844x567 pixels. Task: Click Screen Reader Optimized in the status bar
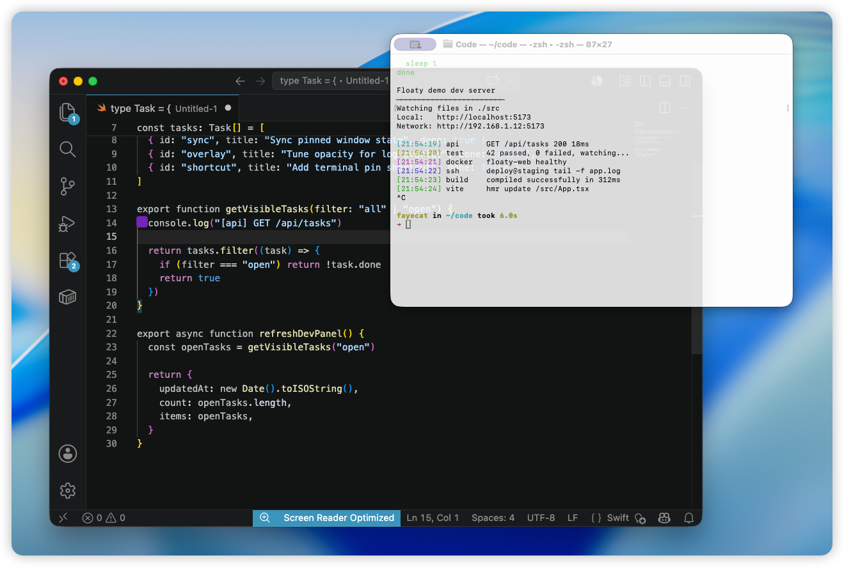coord(339,518)
